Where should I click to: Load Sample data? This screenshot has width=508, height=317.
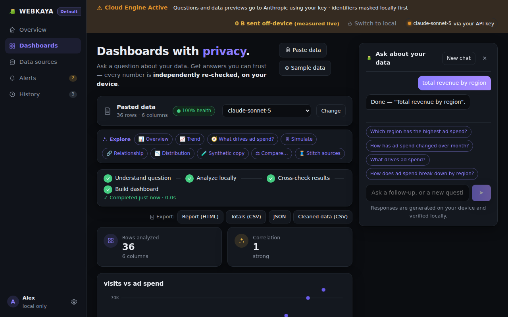[x=305, y=68]
